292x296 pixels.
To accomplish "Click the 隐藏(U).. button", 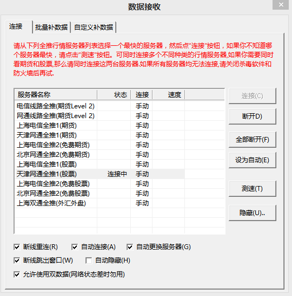I will point(252,213).
